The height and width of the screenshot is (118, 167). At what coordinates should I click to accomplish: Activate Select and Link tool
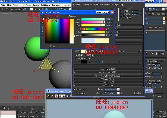click(x=12, y=9)
